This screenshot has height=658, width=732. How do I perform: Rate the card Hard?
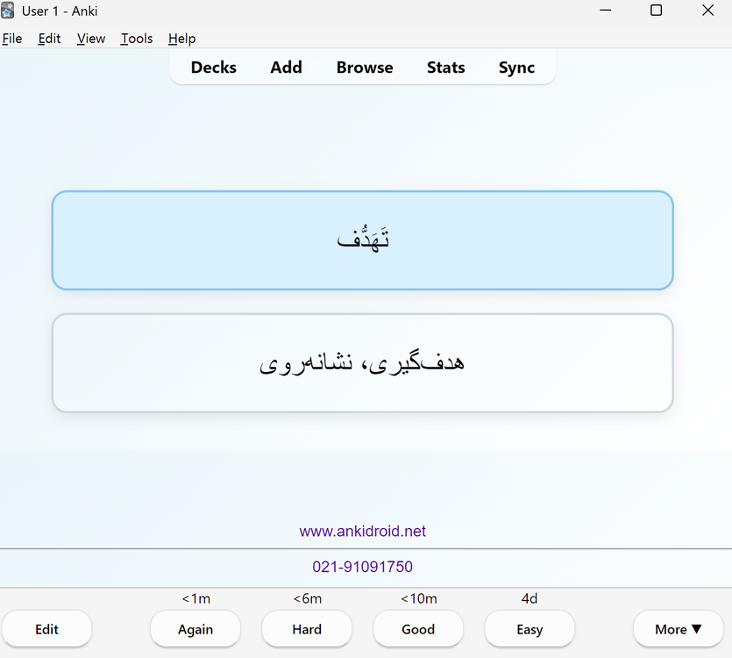[307, 629]
